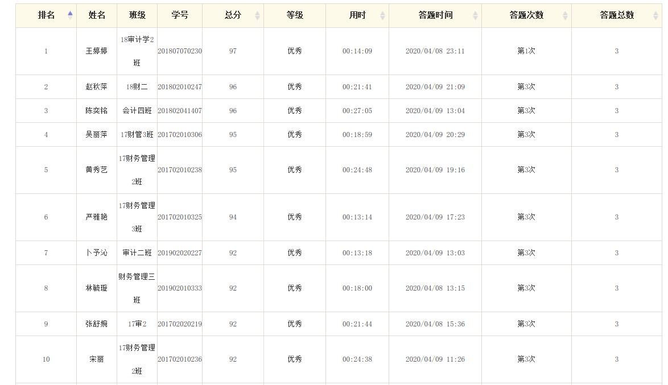Click the 答题总数 column sort arrows
Screen dimensions: 668x385
(x=655, y=15)
